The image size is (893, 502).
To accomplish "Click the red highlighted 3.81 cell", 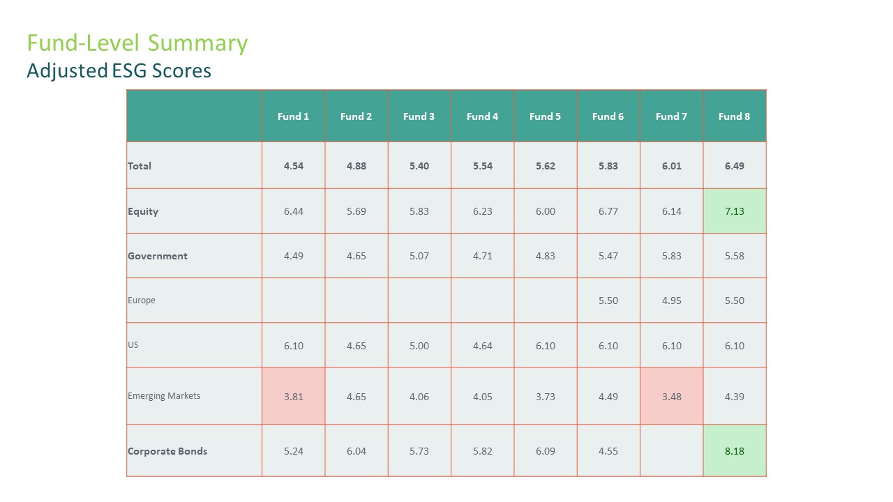I will pyautogui.click(x=293, y=396).
